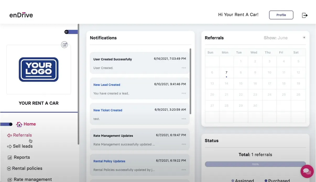Click the 100% referrals progress bar
The height and width of the screenshot is (182, 316).
coord(255,164)
